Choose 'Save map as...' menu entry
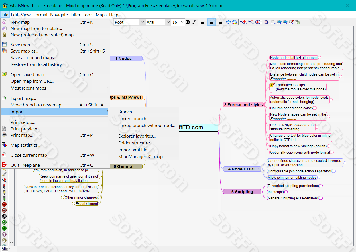 (55, 51)
